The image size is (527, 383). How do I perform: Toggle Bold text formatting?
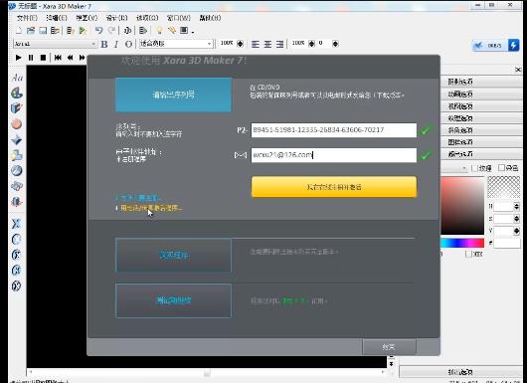(104, 44)
